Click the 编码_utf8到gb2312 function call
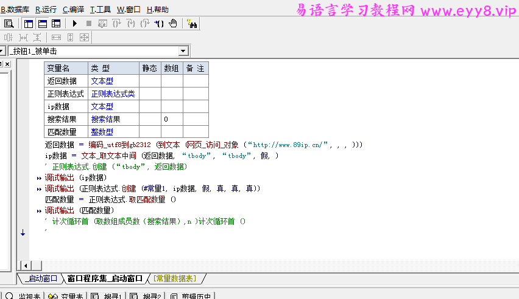Viewport: 519px width, 299px height. tap(120, 145)
